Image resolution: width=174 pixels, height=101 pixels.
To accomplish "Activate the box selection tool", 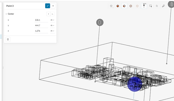I will [x=151, y=6].
